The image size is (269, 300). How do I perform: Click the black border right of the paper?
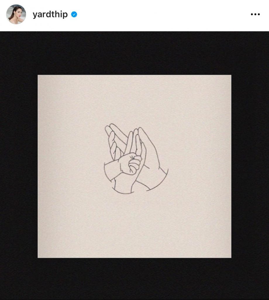coord(250,166)
